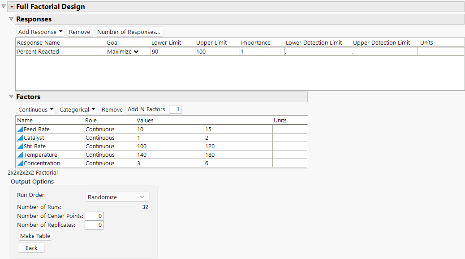Click the Back button
This screenshot has height=259, width=465.
point(31,247)
